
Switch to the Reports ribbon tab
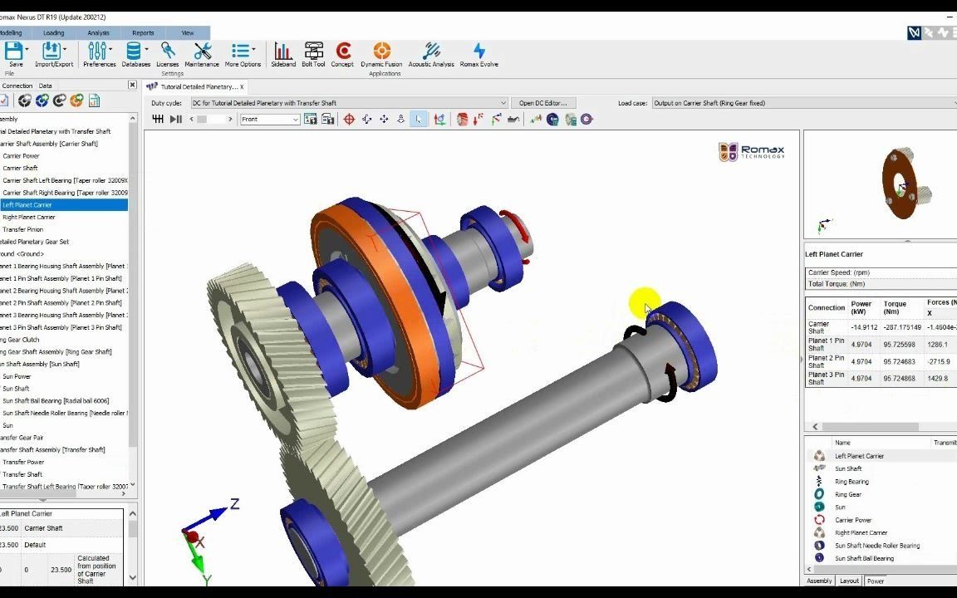point(143,33)
